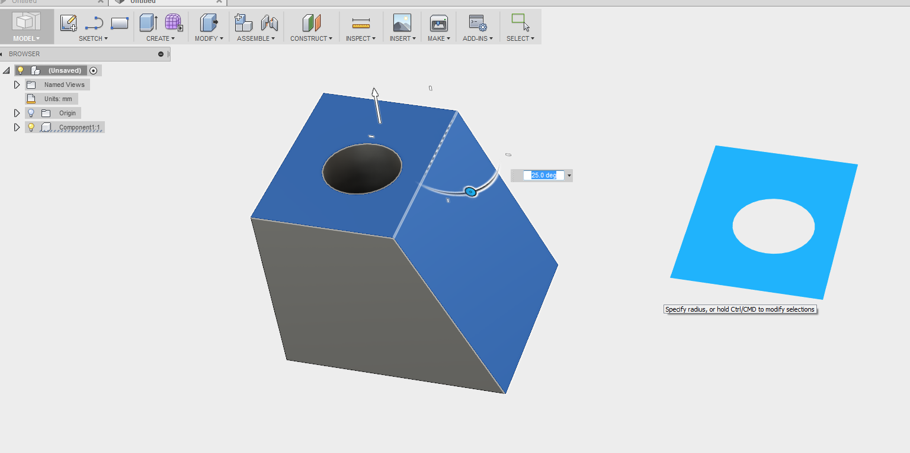Expand the Component1:1 tree node
Viewport: 910px width, 453px height.
pos(17,127)
